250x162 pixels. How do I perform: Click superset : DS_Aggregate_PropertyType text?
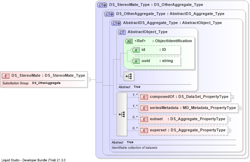pyautogui.click(x=187, y=130)
